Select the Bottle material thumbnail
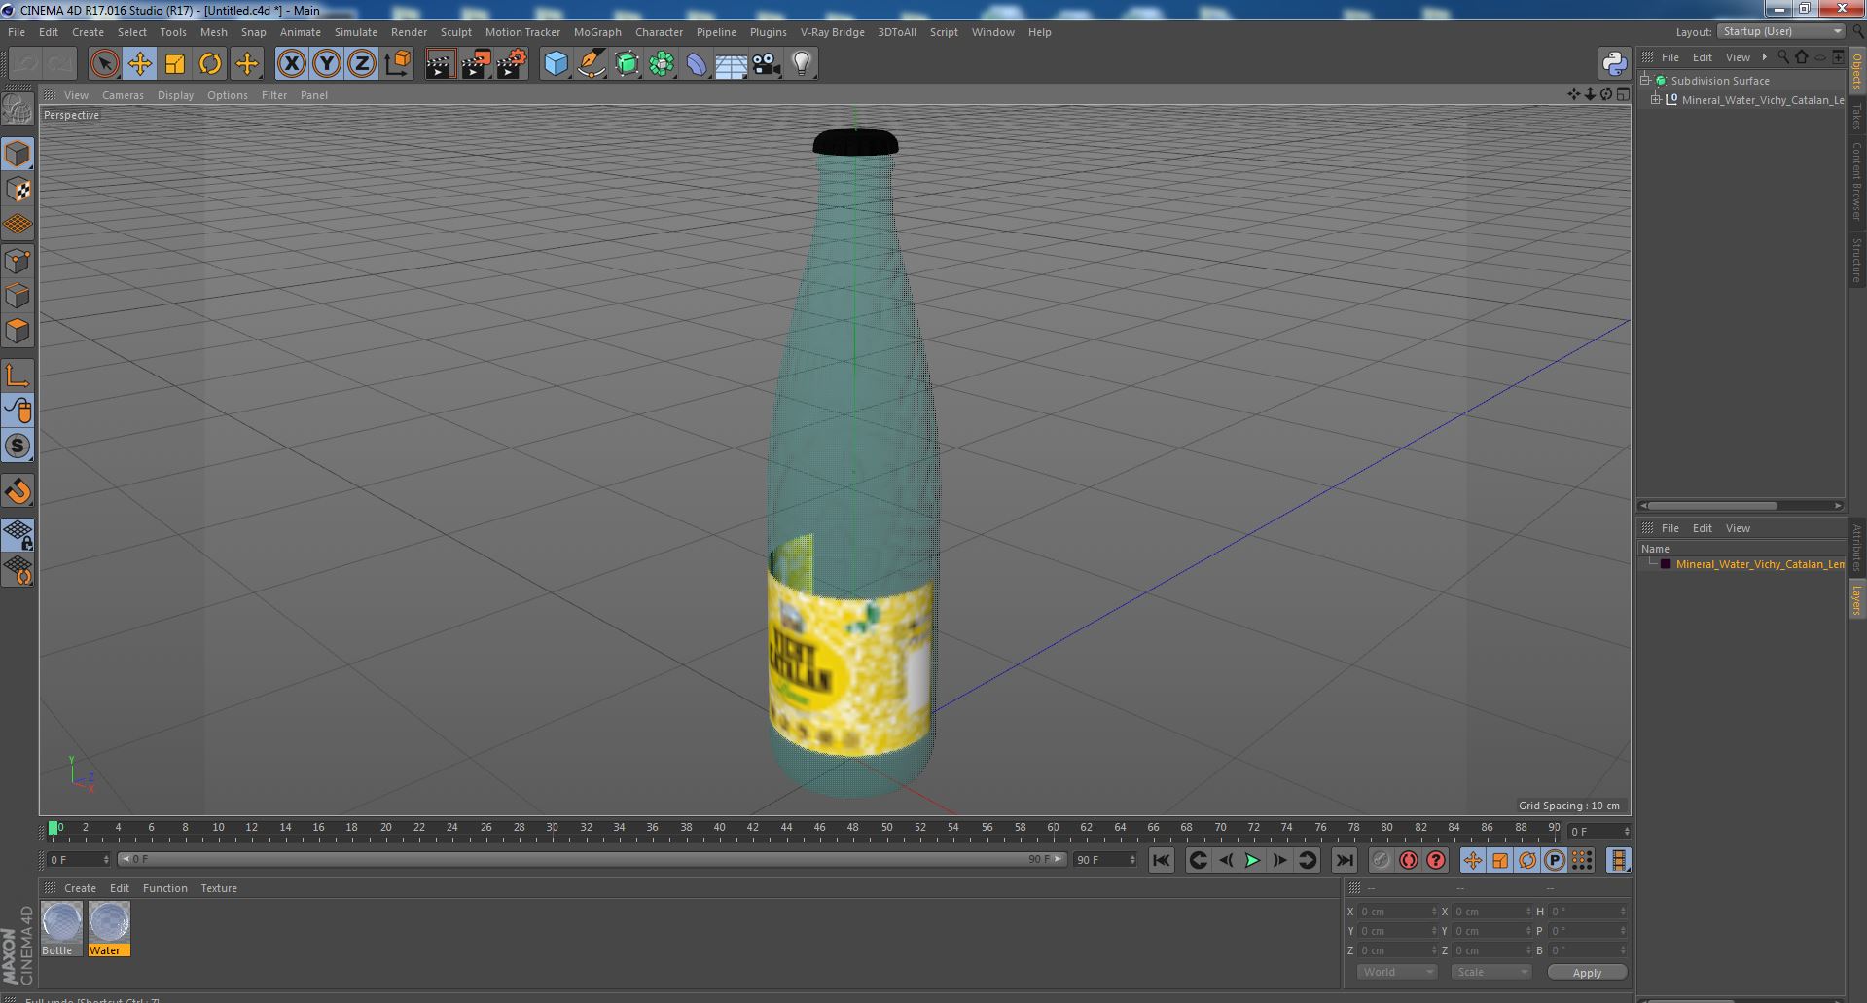Screen dimensions: 1867x1003 tap(61, 928)
